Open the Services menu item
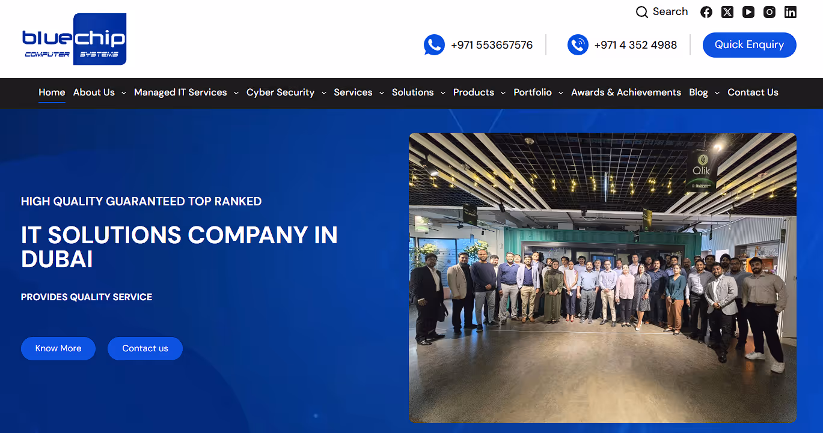 click(x=353, y=92)
